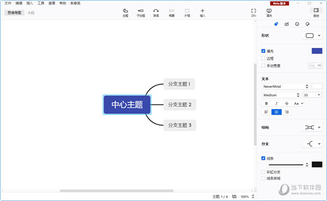This screenshot has width=327, height=201.
Task: Enable the 边框 border checkbox
Action: 263,59
